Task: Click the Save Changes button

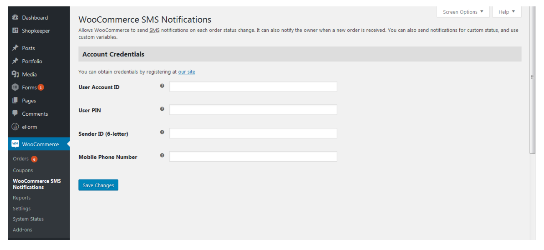Action: click(98, 185)
